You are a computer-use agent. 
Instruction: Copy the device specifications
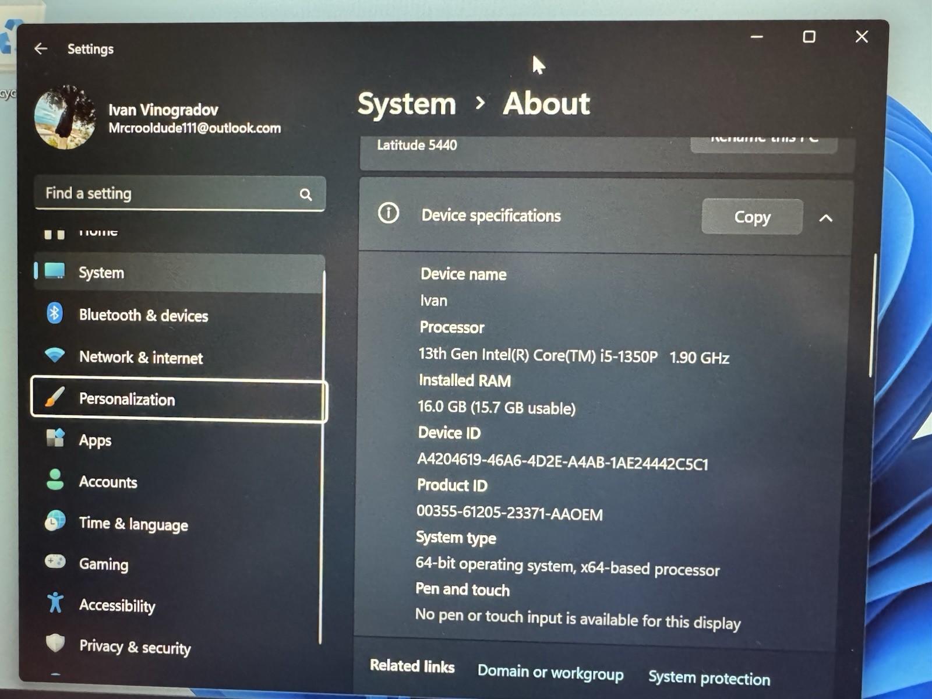752,217
